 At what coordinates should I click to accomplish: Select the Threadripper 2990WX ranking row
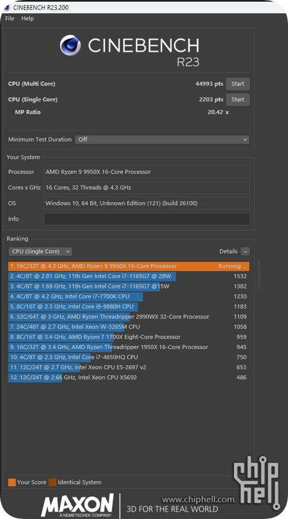click(129, 317)
